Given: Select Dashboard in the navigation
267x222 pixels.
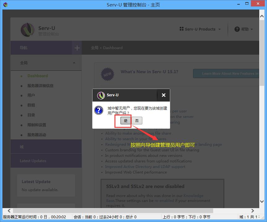Looking at the screenshot, I should click(38, 76).
